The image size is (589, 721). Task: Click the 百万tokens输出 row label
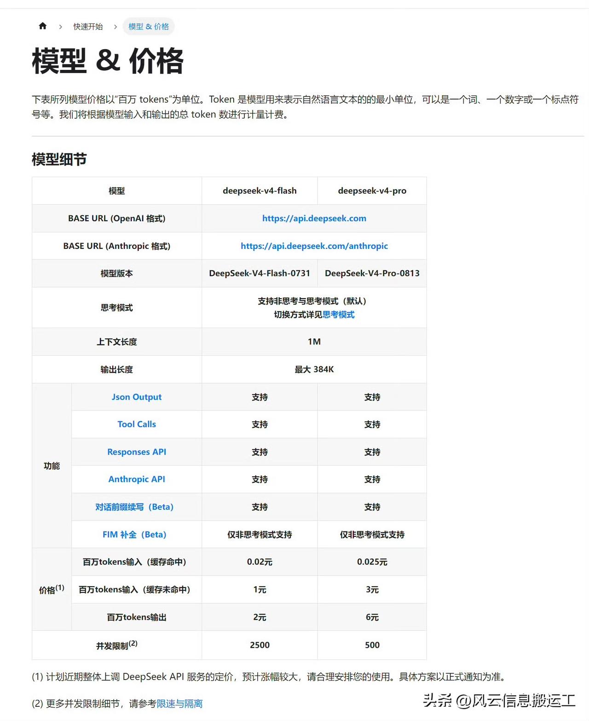137,617
